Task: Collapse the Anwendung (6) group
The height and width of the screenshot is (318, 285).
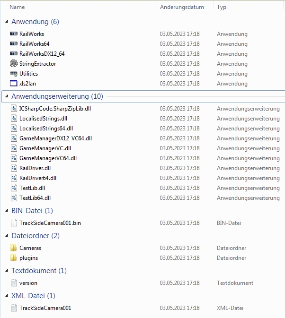Action: tap(7, 22)
